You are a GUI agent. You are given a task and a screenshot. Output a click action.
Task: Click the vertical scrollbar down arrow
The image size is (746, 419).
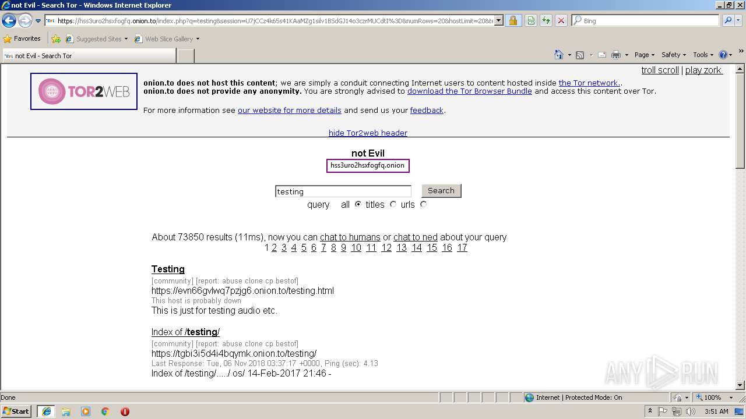pyautogui.click(x=740, y=385)
